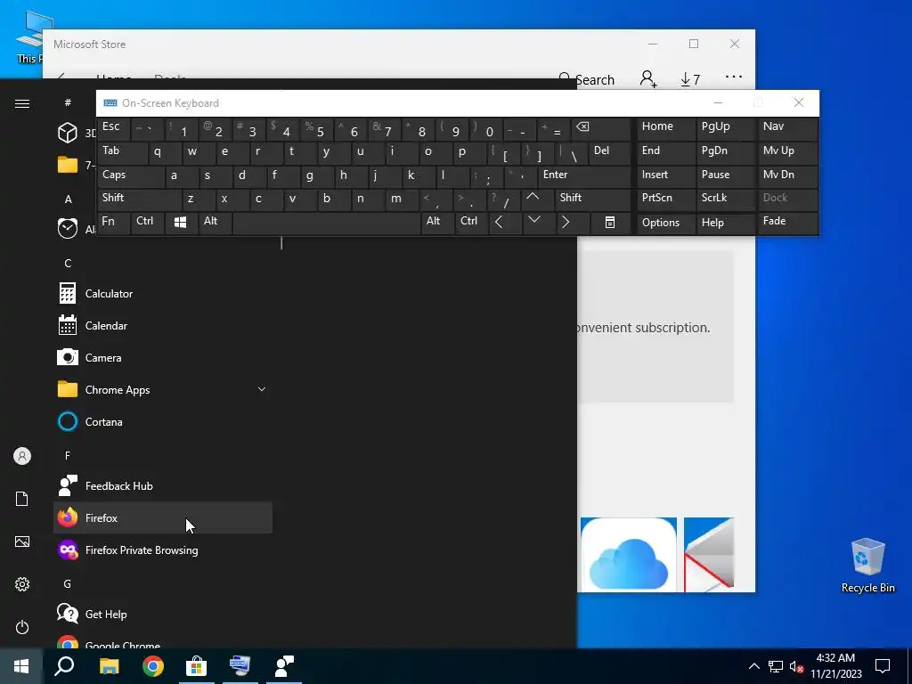The width and height of the screenshot is (912, 684).
Task: Open the iCloud app tile in Store
Action: [628, 554]
